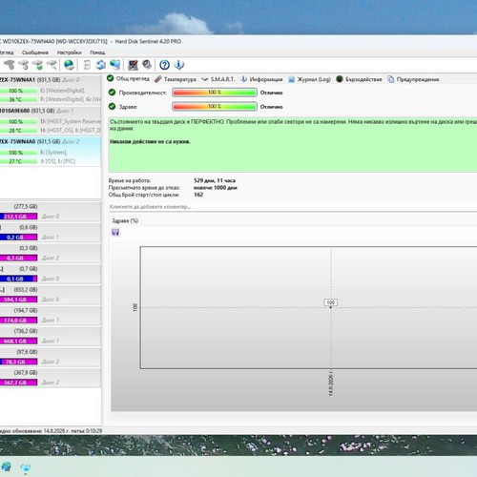Switch to the Температура tab
The image size is (477, 477).
tap(176, 79)
